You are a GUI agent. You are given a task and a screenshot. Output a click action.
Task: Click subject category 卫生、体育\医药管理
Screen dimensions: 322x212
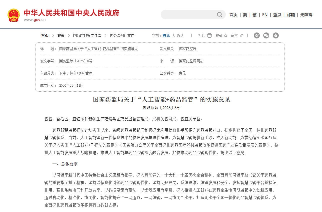pos(76,73)
